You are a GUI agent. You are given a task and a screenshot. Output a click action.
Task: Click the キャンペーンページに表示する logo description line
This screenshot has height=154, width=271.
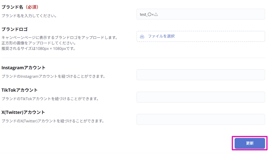coord(60,38)
